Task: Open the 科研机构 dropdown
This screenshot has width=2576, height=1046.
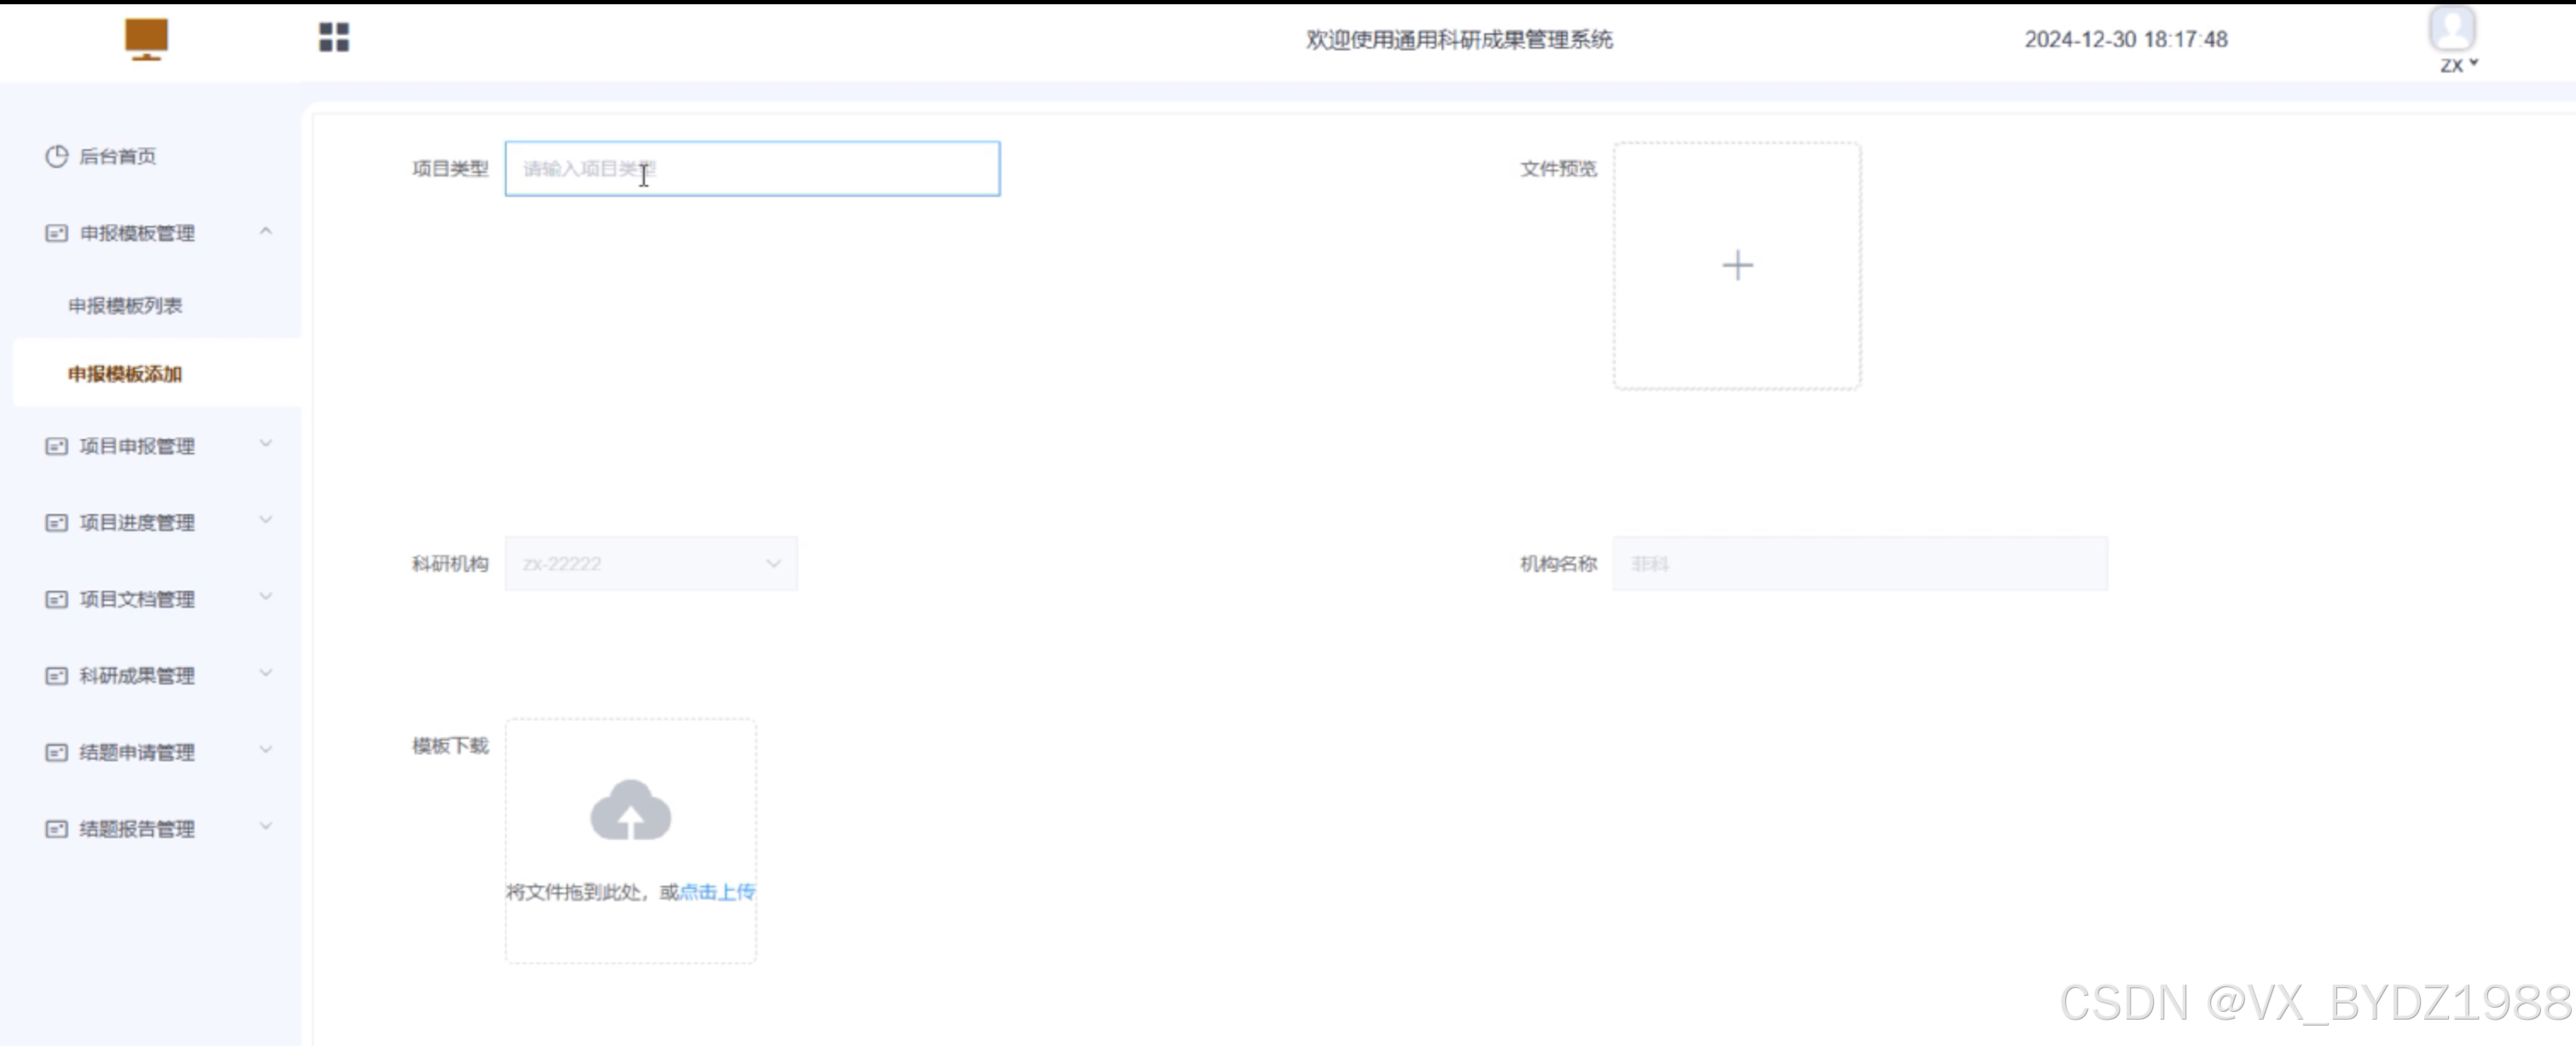Action: (x=651, y=563)
